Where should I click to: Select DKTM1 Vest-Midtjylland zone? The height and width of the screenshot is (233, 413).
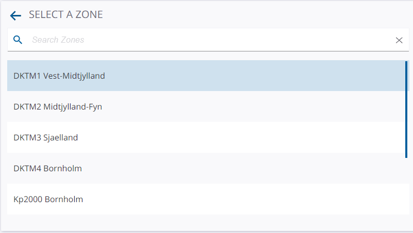(x=206, y=76)
